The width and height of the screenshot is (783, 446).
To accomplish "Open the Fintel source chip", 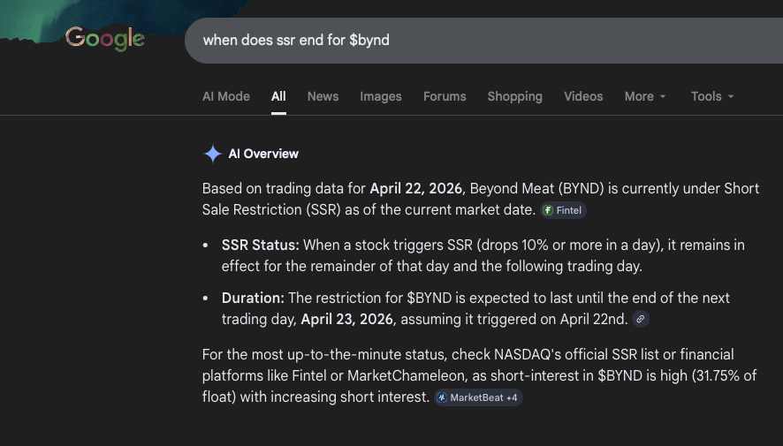I will pyautogui.click(x=563, y=210).
